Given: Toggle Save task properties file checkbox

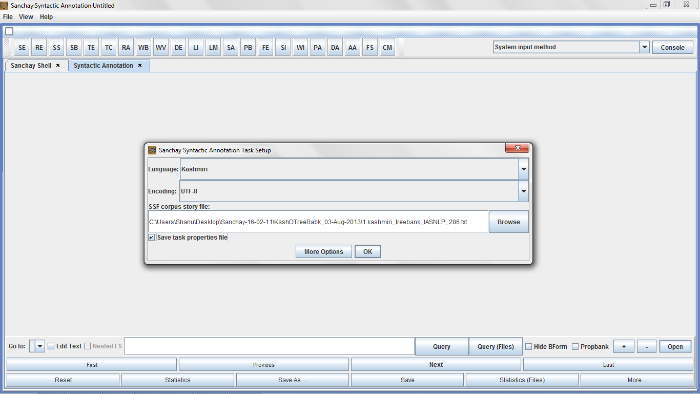Looking at the screenshot, I should pyautogui.click(x=152, y=238).
